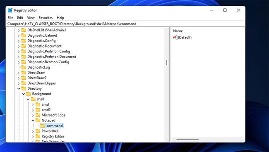Select the shell folder icon

click(33, 99)
